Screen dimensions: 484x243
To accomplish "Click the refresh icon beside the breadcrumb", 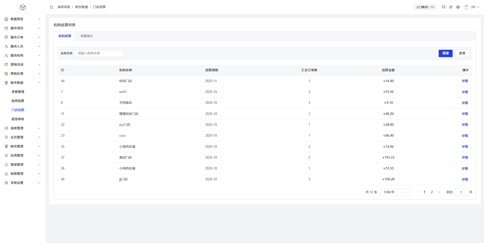I will [x=51, y=7].
